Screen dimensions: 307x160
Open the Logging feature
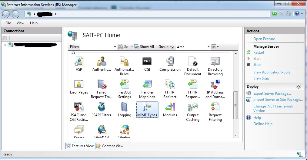(124, 110)
